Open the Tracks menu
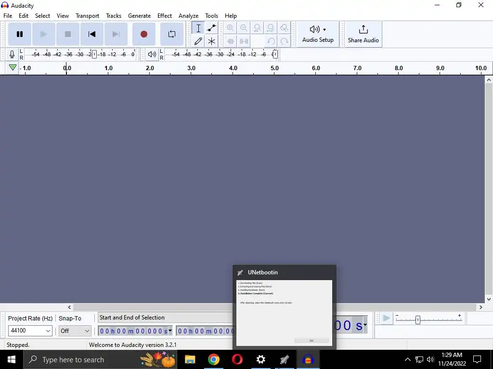The width and height of the screenshot is (493, 369). (x=114, y=16)
